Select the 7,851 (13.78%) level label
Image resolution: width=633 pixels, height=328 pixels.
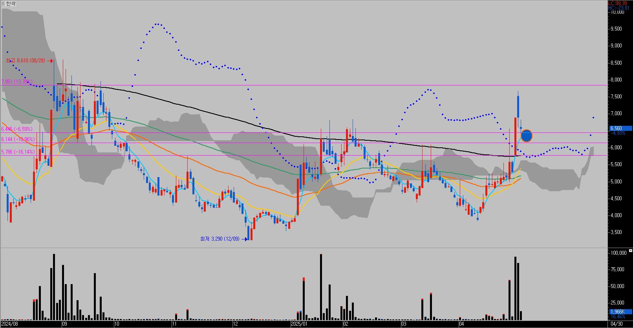coord(17,82)
